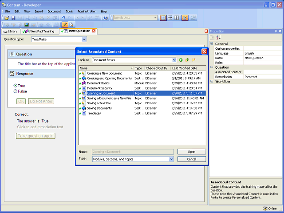
Task: Select the Document Security row
Action: (142, 88)
